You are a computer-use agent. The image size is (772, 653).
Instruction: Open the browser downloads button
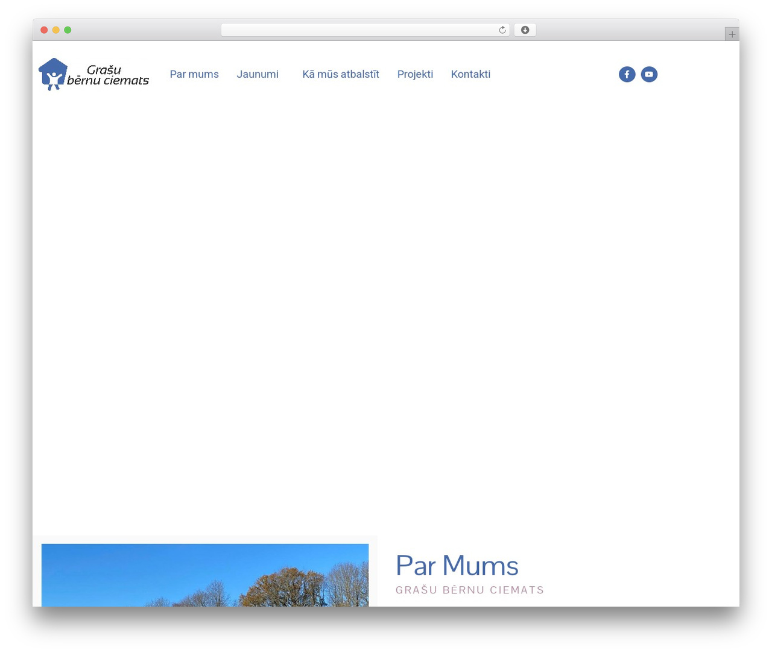(x=525, y=30)
